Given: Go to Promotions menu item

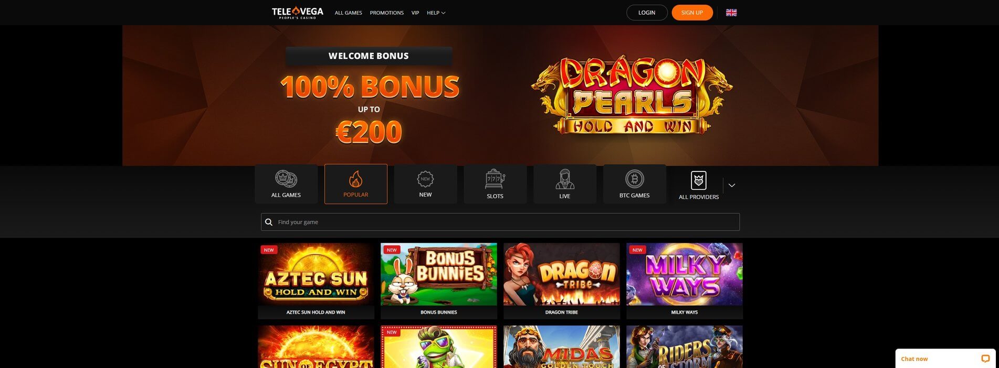Looking at the screenshot, I should click(387, 13).
